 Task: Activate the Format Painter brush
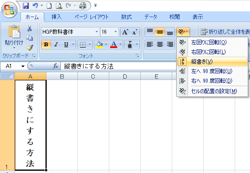30,47
